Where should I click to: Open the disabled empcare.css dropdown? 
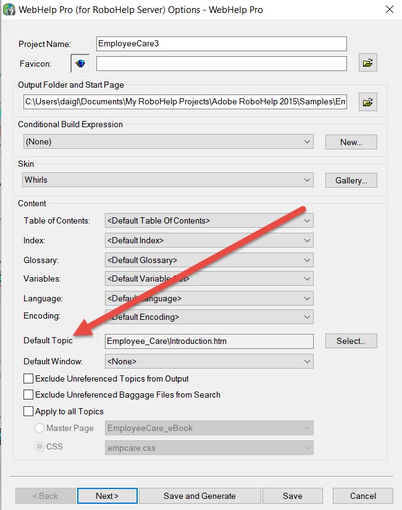point(209,448)
